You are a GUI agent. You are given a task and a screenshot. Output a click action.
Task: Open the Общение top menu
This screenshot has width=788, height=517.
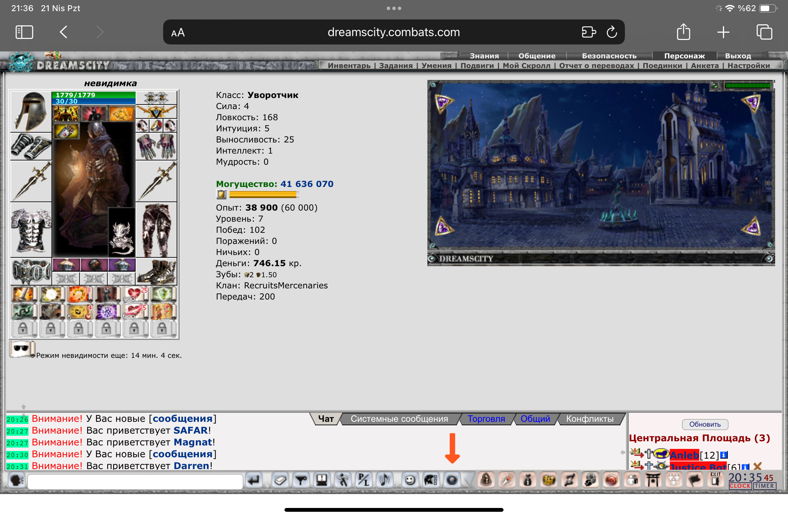click(x=537, y=56)
